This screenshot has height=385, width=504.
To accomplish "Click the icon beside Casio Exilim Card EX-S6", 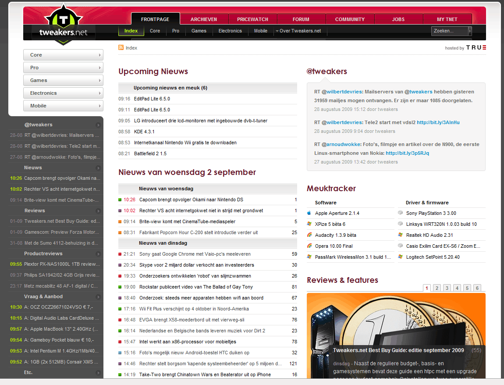I will (x=401, y=246).
